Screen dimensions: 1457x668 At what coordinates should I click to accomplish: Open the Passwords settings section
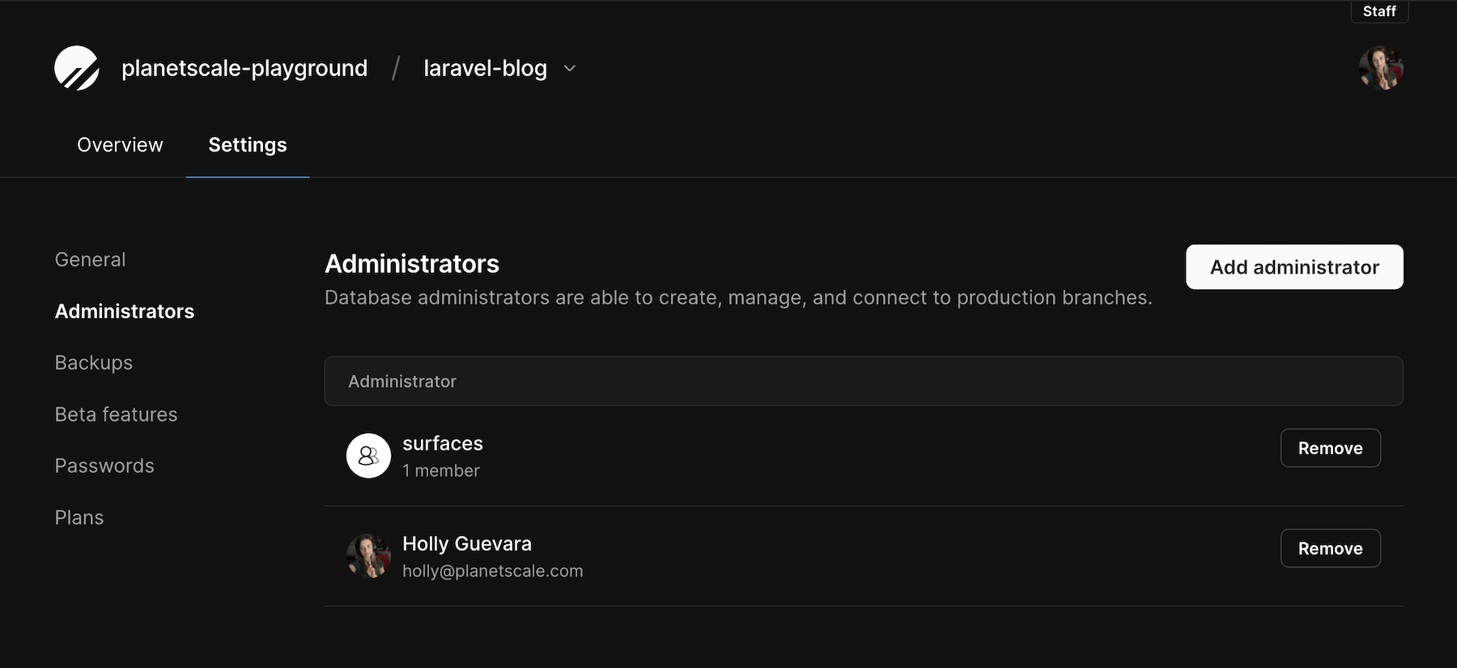tap(104, 466)
